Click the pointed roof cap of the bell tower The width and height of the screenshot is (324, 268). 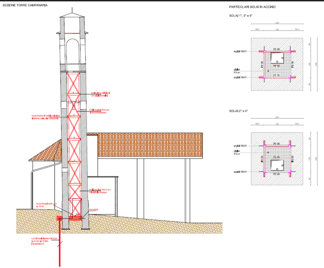[x=73, y=15]
